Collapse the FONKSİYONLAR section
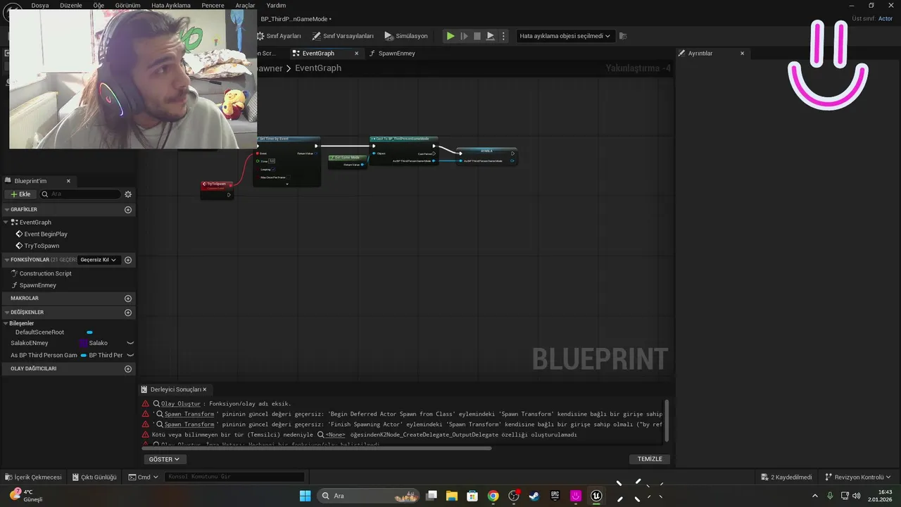 (x=6, y=260)
